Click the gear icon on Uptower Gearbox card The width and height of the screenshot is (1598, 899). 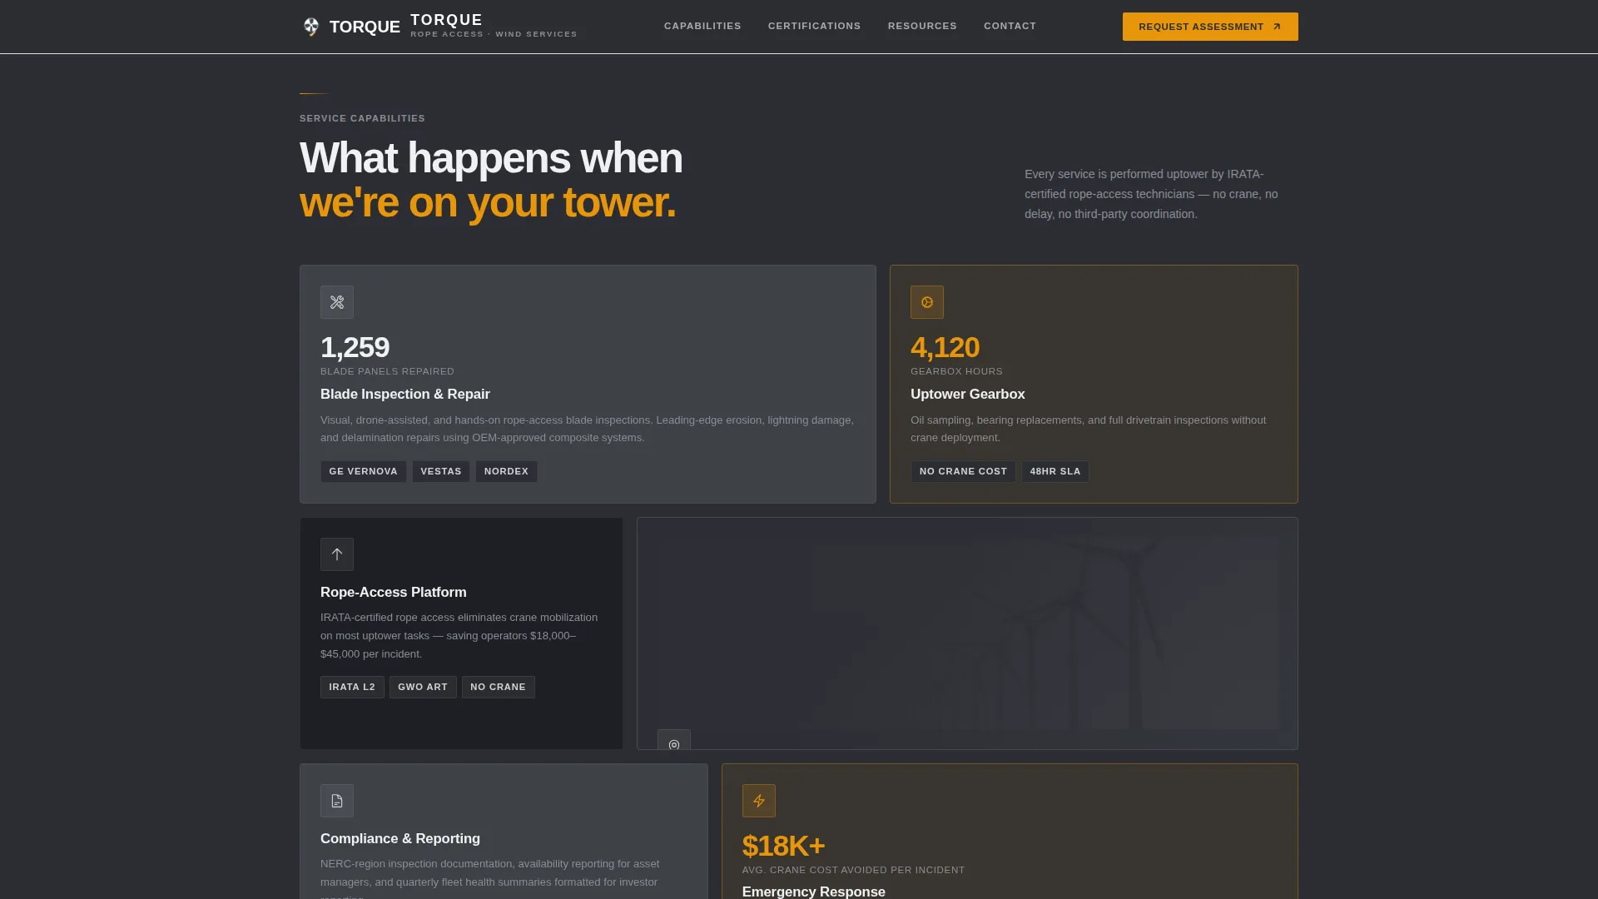pyautogui.click(x=927, y=302)
